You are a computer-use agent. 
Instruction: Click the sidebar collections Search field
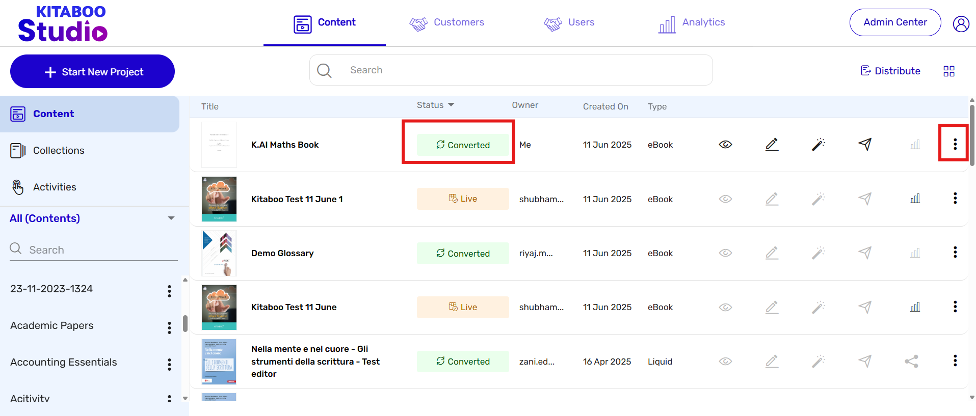[94, 249]
